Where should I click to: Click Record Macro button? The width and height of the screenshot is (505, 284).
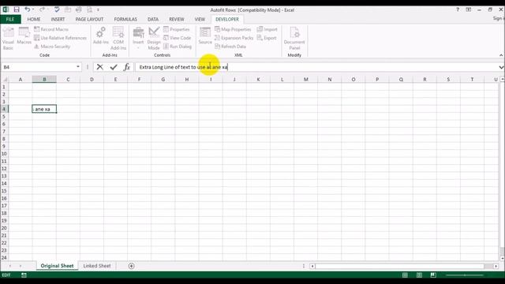click(51, 29)
